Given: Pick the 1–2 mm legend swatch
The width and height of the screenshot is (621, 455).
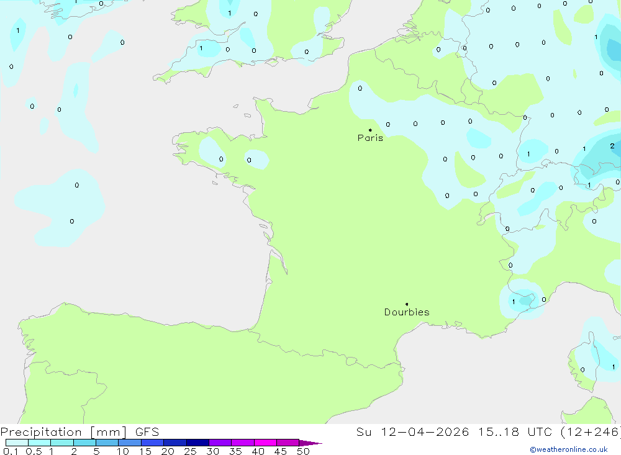Looking at the screenshot, I should point(62,443).
